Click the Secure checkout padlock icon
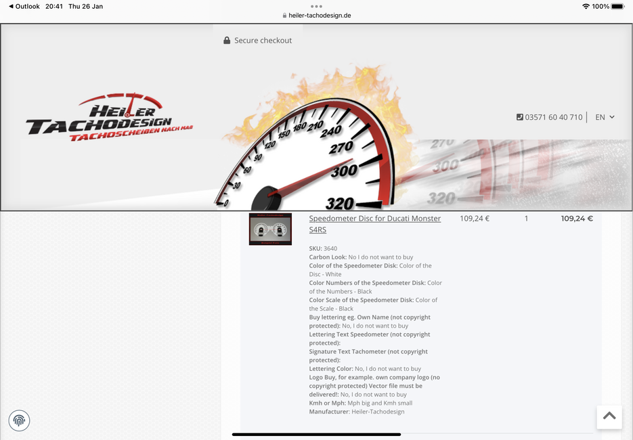 [x=227, y=41]
